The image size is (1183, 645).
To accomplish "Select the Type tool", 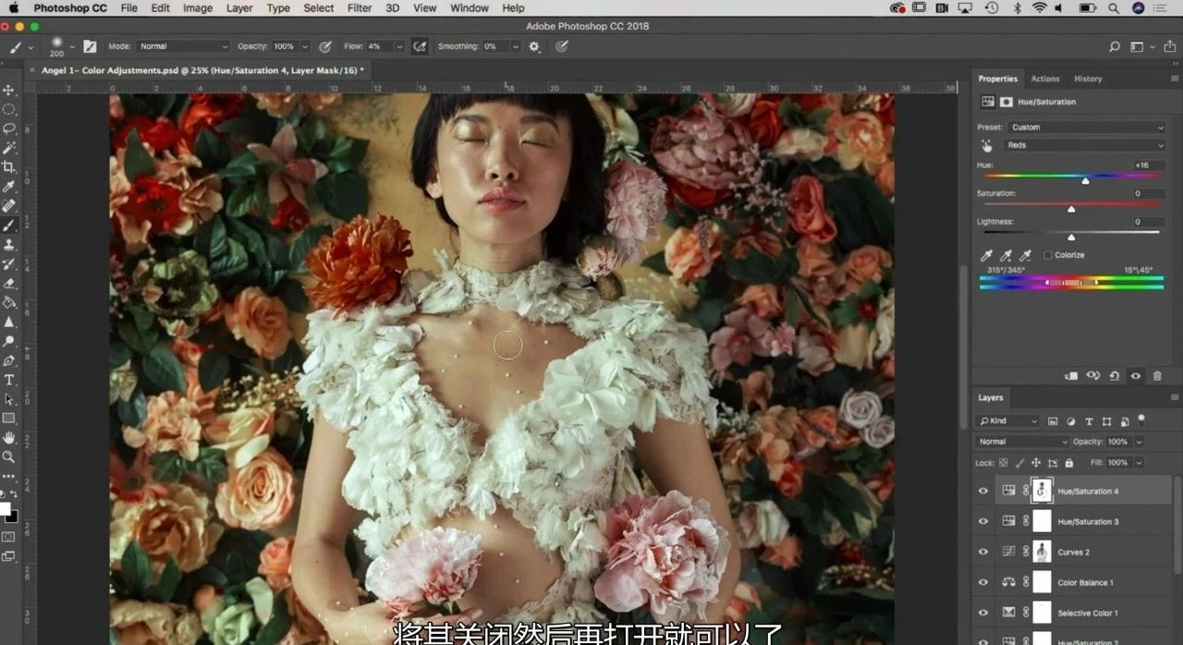I will pyautogui.click(x=9, y=380).
